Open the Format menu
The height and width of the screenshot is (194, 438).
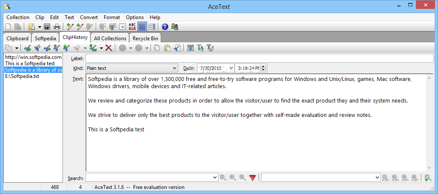pos(112,17)
